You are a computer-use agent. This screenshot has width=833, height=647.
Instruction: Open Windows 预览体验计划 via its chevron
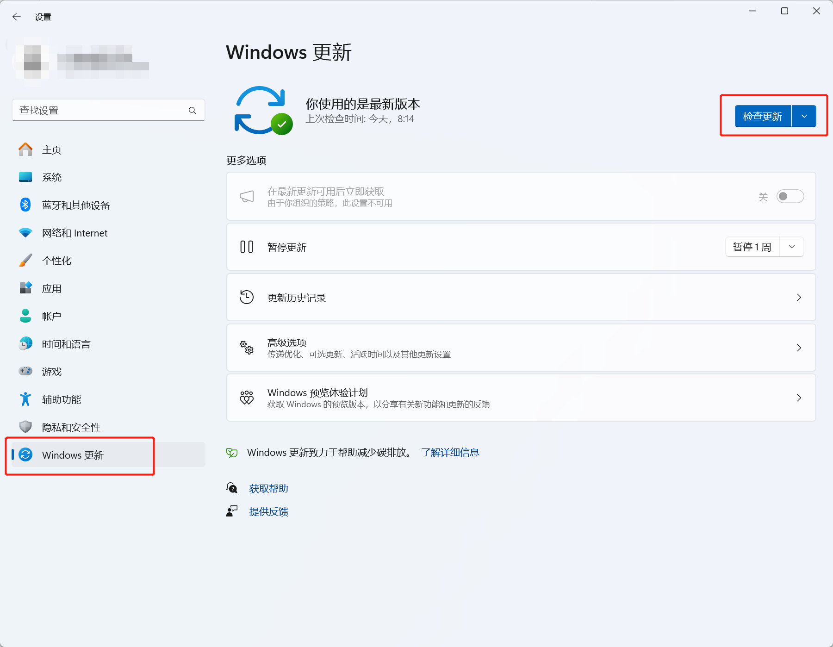pyautogui.click(x=799, y=398)
